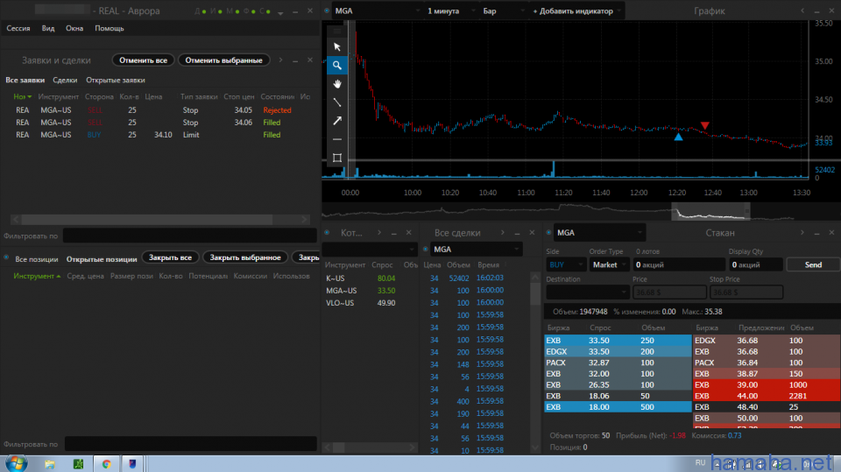Viewport: 841px width, 472px height.
Task: Open the Бар chart type dropdown
Action: [x=502, y=11]
